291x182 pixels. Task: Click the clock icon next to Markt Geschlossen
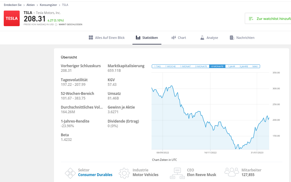tap(56, 24)
